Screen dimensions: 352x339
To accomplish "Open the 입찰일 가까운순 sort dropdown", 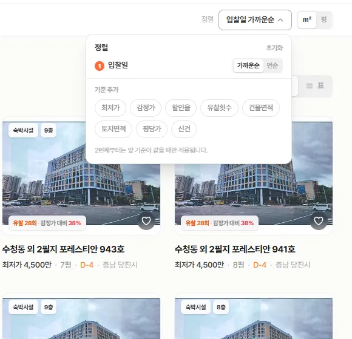I will [255, 20].
